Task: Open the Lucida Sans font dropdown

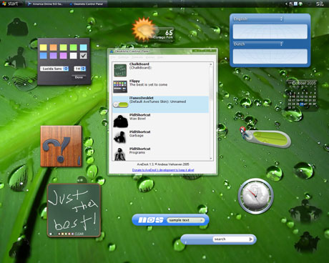Action: click(54, 69)
